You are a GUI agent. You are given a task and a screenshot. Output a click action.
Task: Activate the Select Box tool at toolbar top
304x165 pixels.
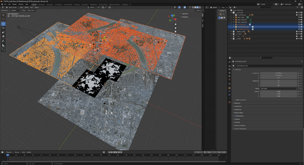coord(3,15)
